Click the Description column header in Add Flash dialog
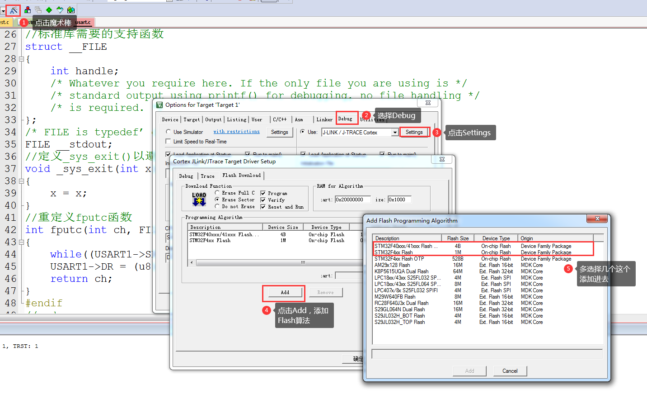Viewport: 647px width, 404px height. pyautogui.click(x=407, y=238)
